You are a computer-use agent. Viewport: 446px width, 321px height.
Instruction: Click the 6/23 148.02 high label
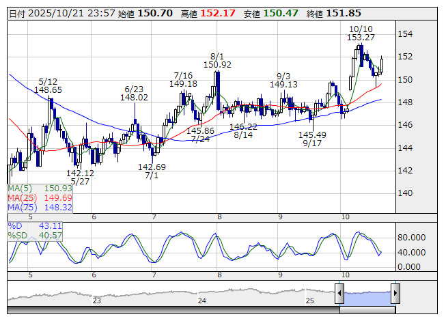134,94
